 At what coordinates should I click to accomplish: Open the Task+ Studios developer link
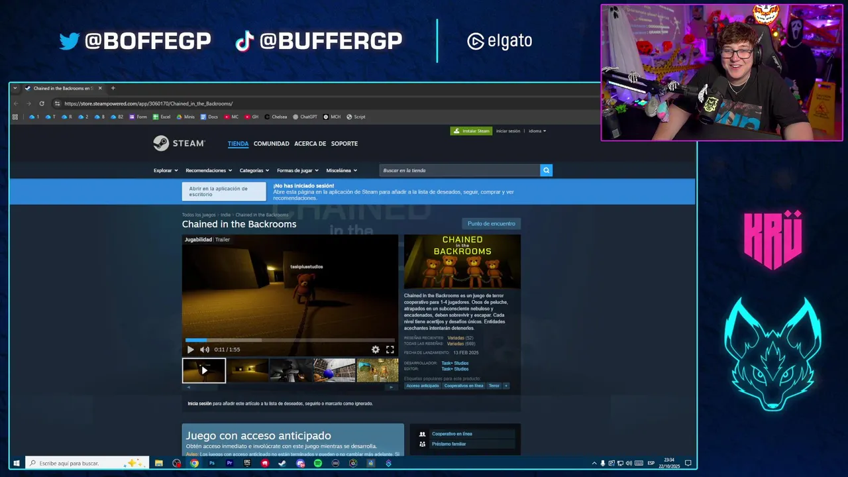(x=455, y=363)
